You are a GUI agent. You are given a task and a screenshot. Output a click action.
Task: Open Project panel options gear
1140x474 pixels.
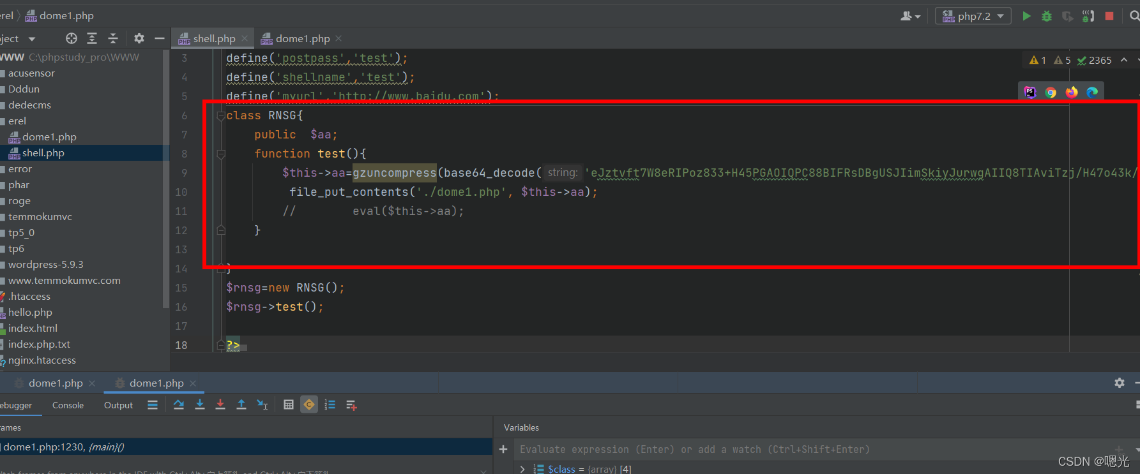(139, 38)
